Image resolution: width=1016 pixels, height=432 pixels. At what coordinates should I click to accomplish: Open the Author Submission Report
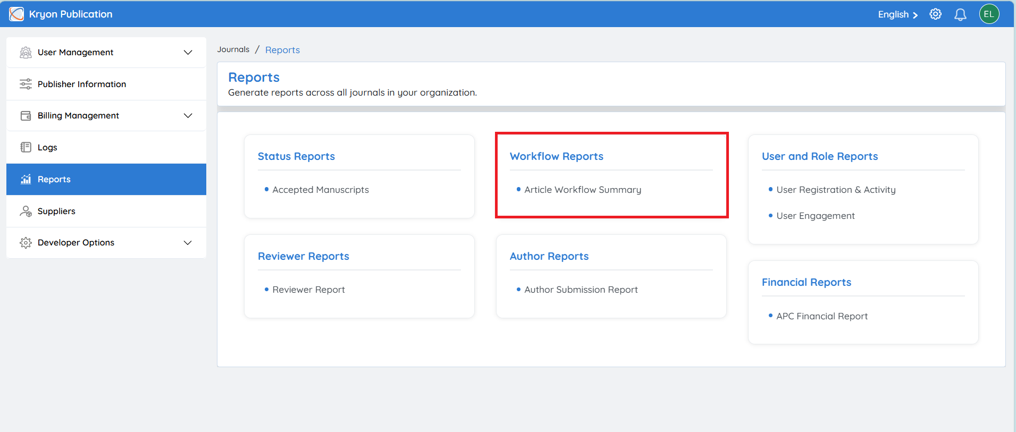click(581, 290)
